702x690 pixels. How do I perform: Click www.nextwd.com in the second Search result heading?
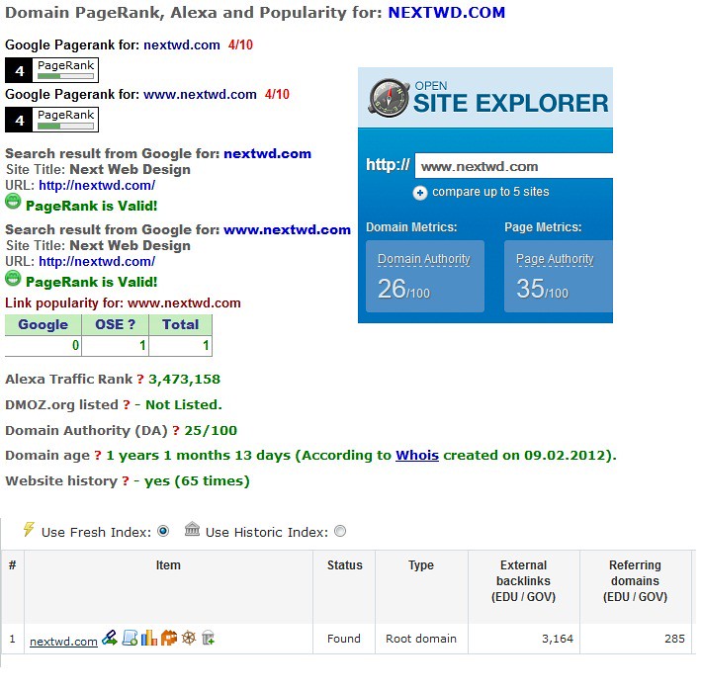pyautogui.click(x=287, y=229)
